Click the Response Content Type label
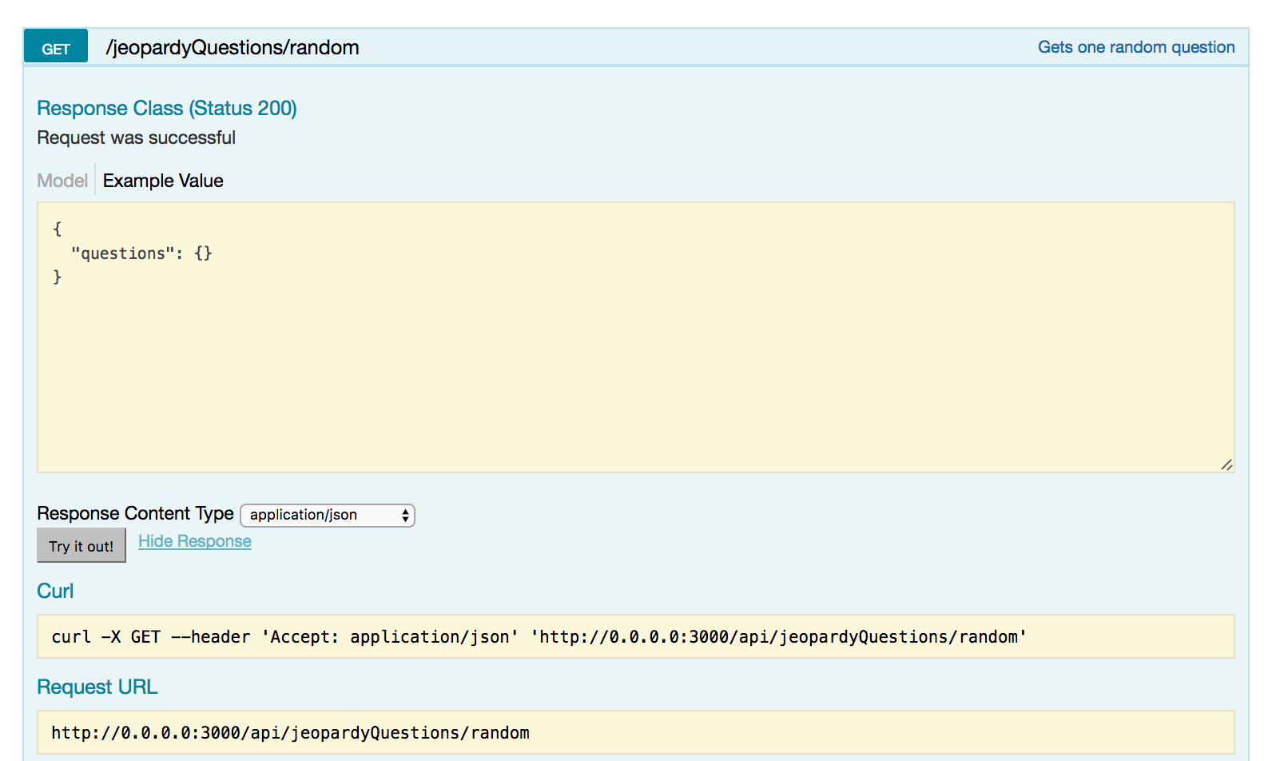1272x761 pixels. point(135,513)
